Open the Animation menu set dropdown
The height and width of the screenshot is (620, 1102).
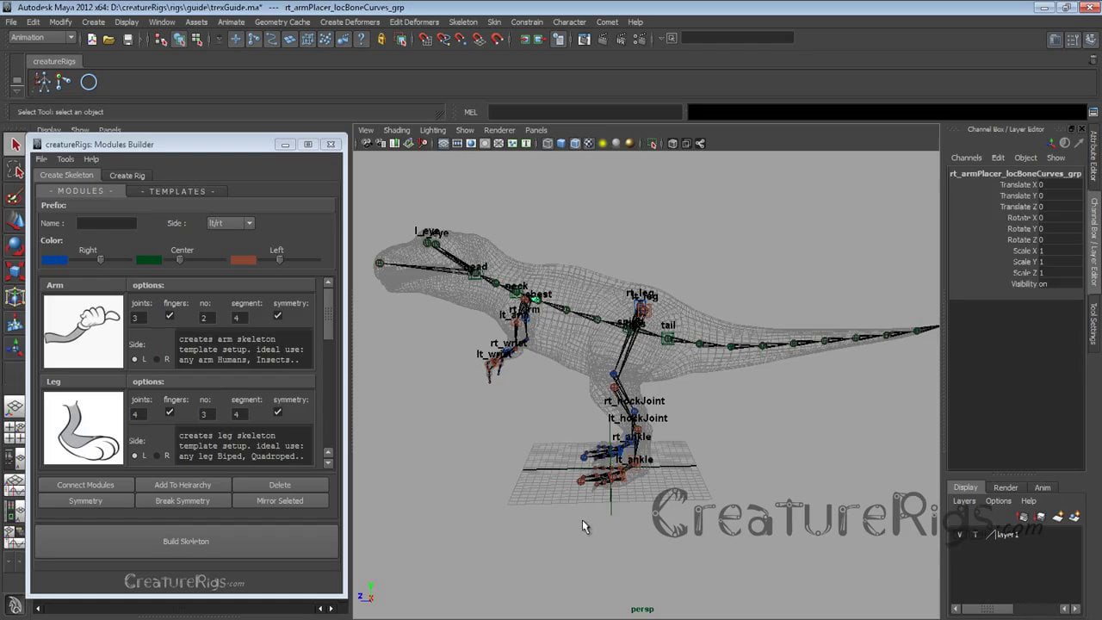point(42,38)
